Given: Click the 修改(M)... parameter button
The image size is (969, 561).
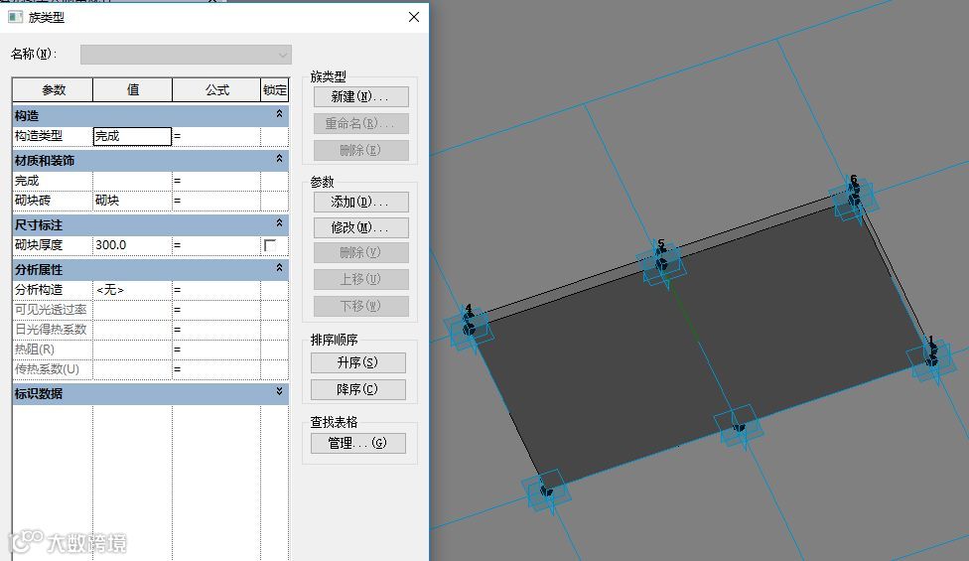Looking at the screenshot, I should point(361,228).
